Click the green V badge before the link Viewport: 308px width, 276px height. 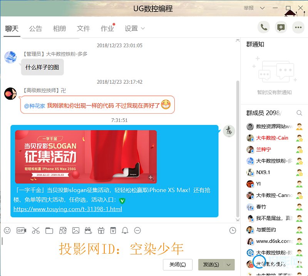[122, 201]
